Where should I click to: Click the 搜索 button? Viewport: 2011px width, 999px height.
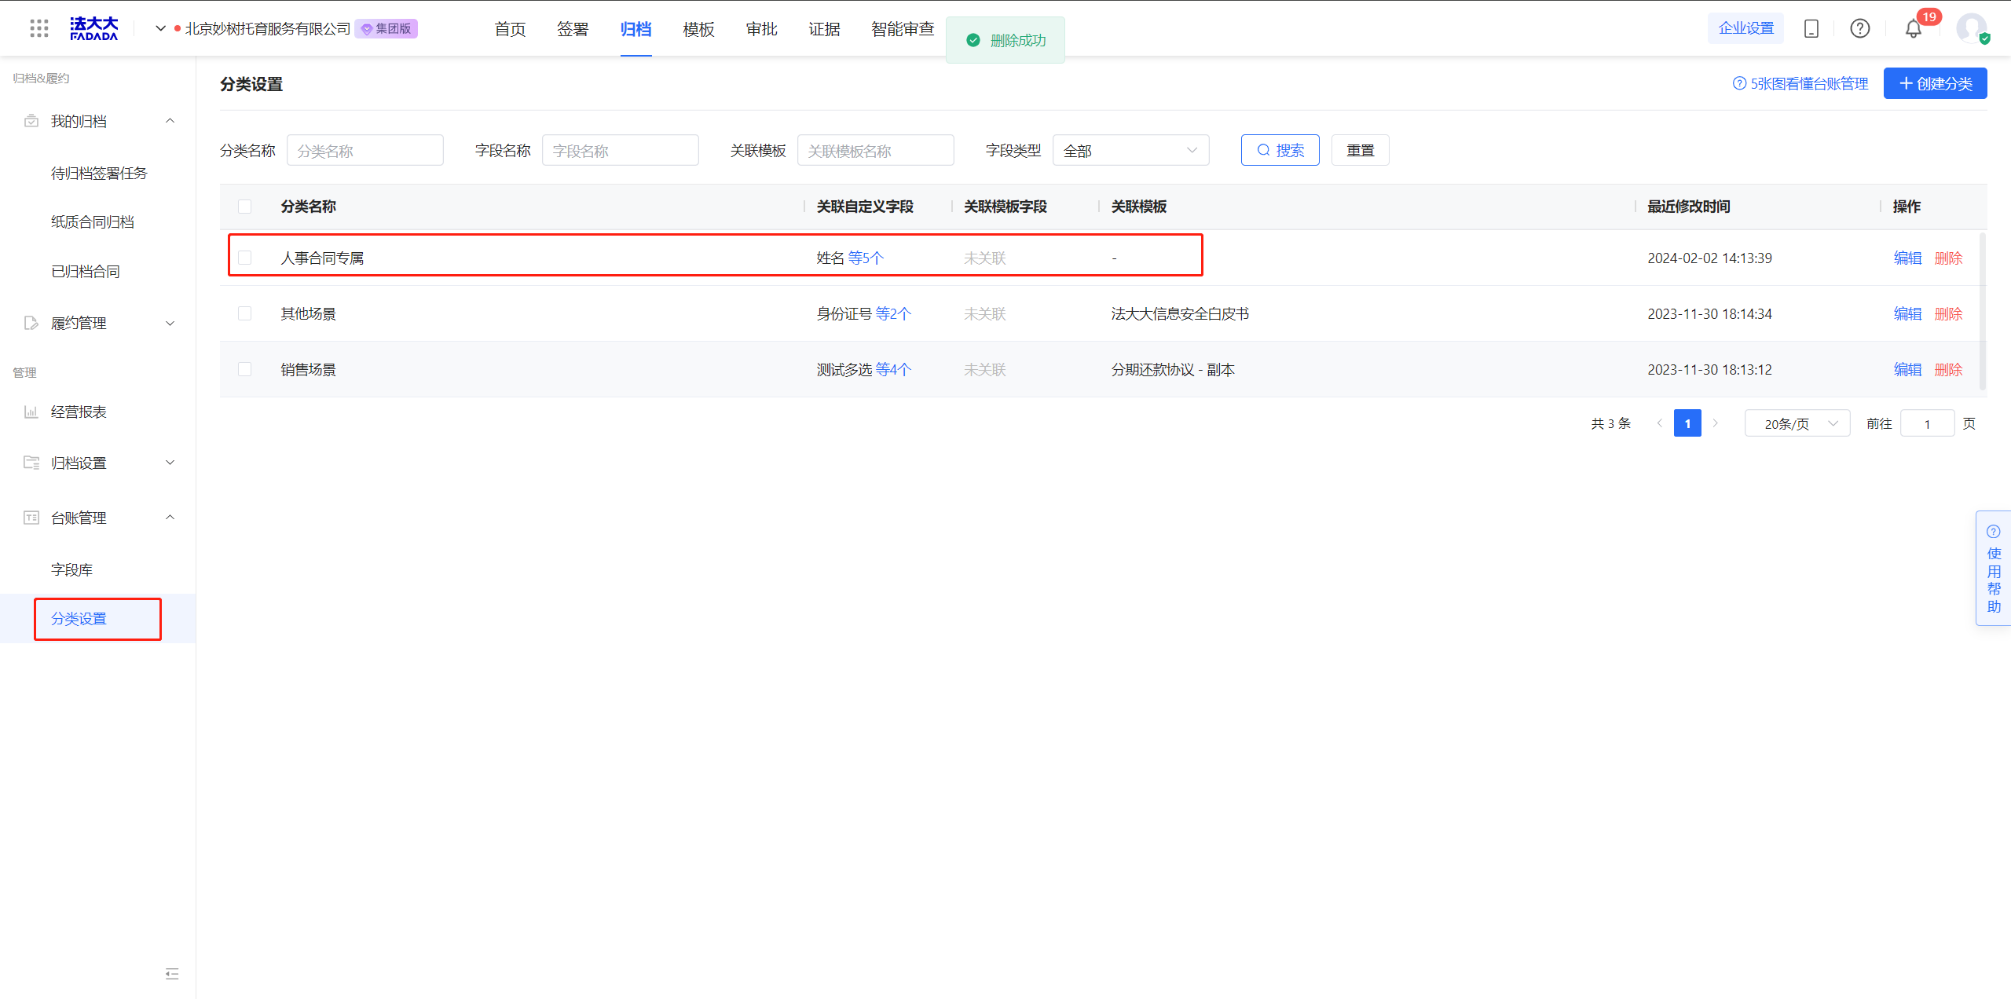(x=1280, y=150)
